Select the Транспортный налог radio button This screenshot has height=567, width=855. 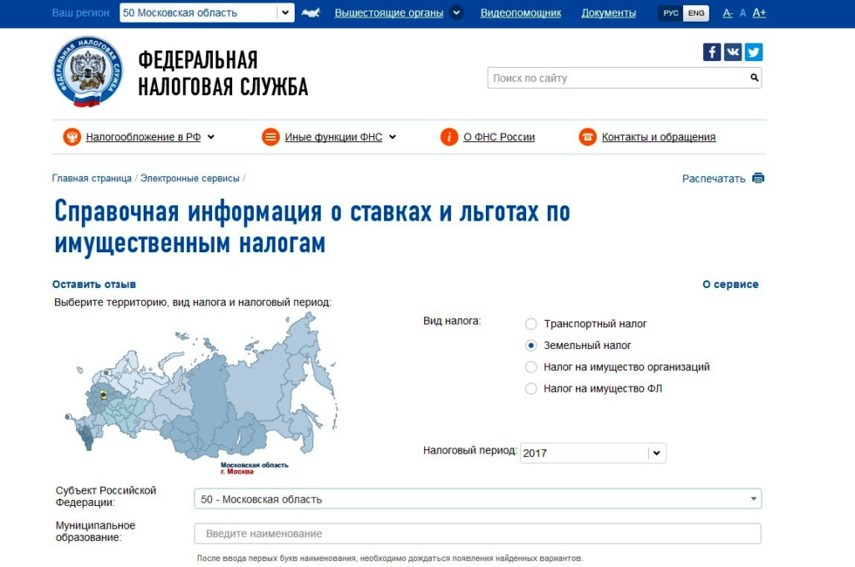point(531,324)
